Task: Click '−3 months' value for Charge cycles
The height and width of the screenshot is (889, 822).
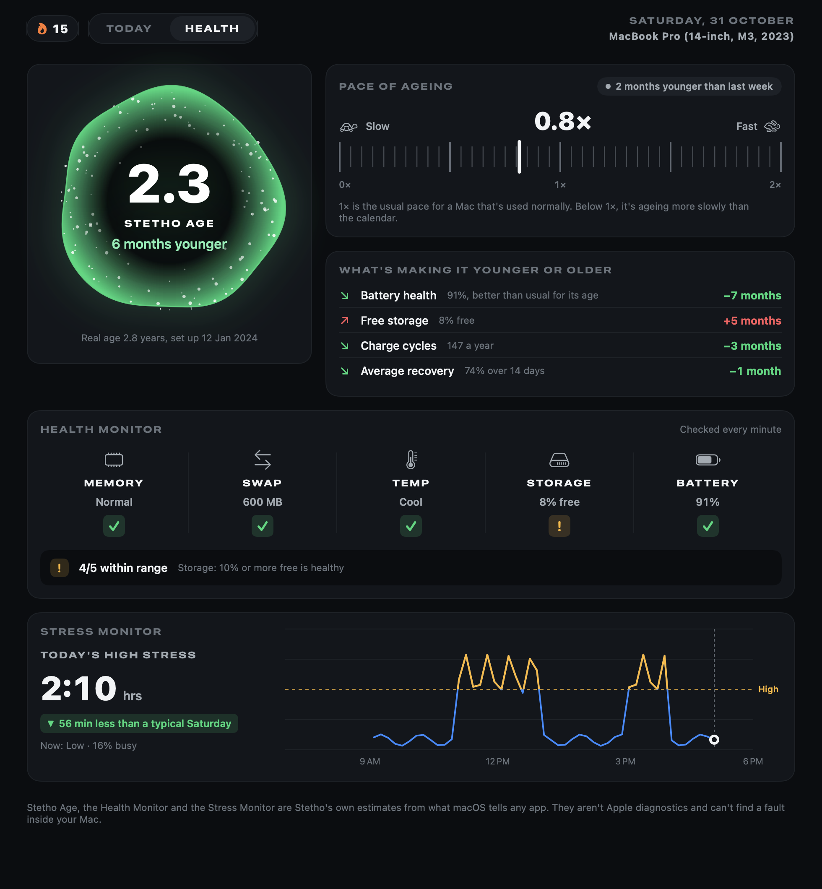Action: [752, 346]
